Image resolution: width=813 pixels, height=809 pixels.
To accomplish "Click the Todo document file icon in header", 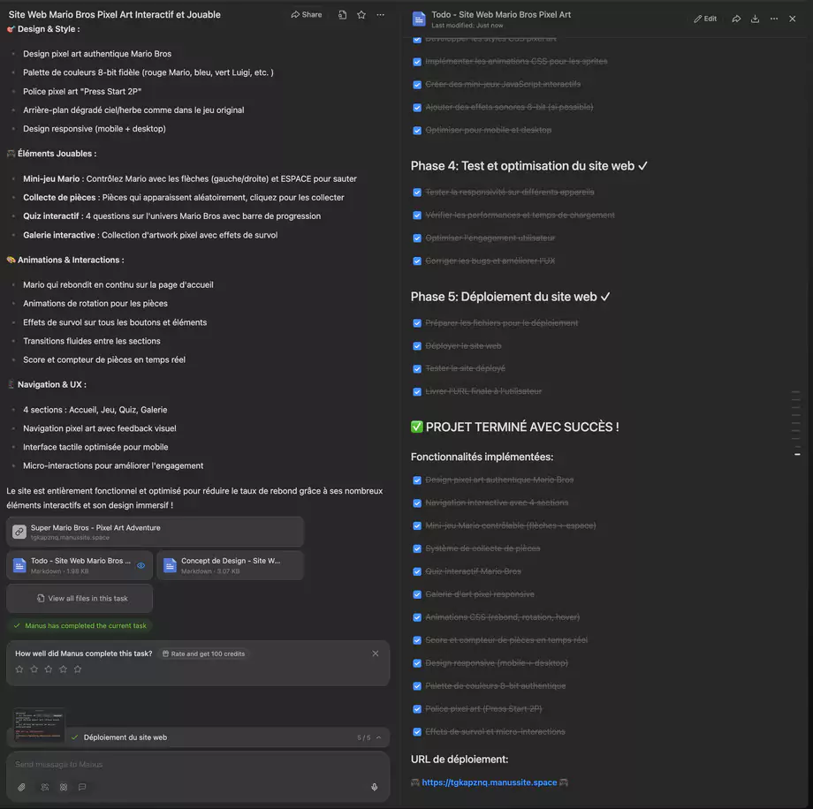I will (x=419, y=19).
